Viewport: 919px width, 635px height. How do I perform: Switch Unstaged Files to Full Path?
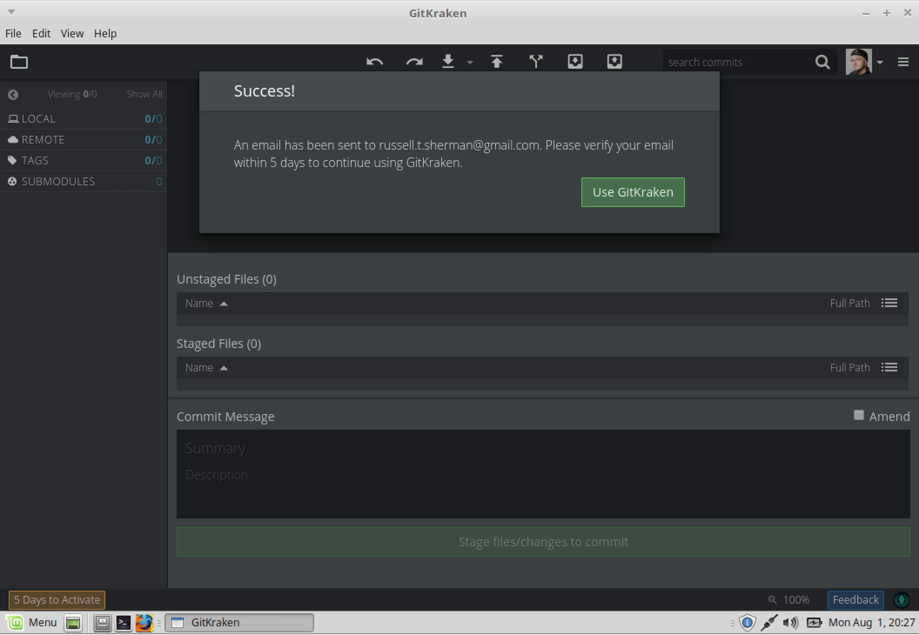point(849,303)
